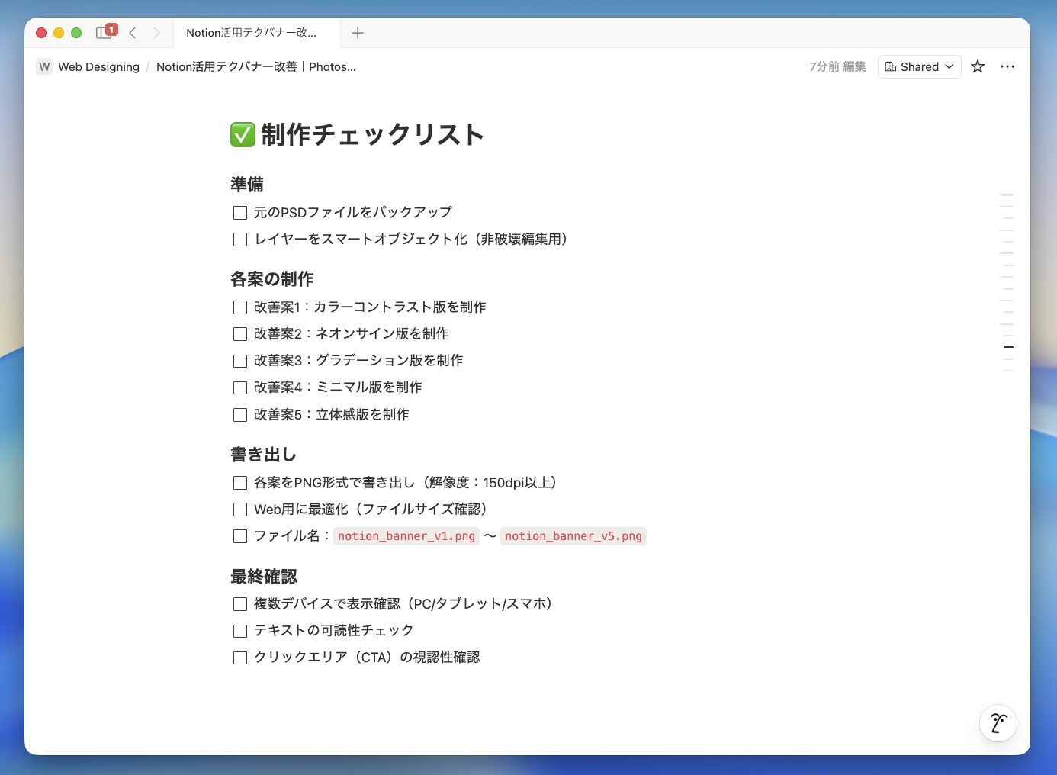Mark テキストの可読性チェック as done

(240, 631)
